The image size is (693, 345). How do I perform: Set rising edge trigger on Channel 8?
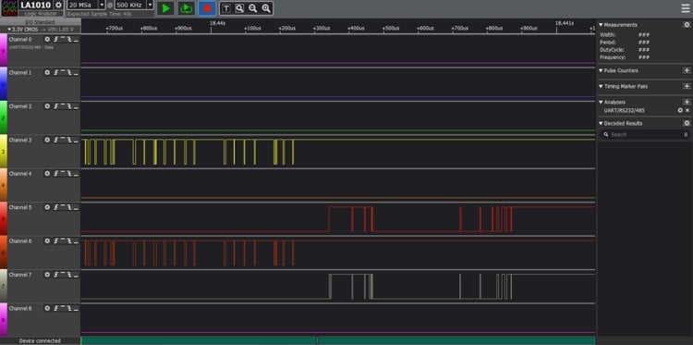click(x=55, y=308)
